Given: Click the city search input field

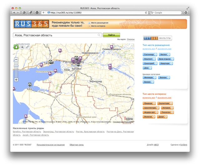Looking at the screenshot, I should pos(56,35).
